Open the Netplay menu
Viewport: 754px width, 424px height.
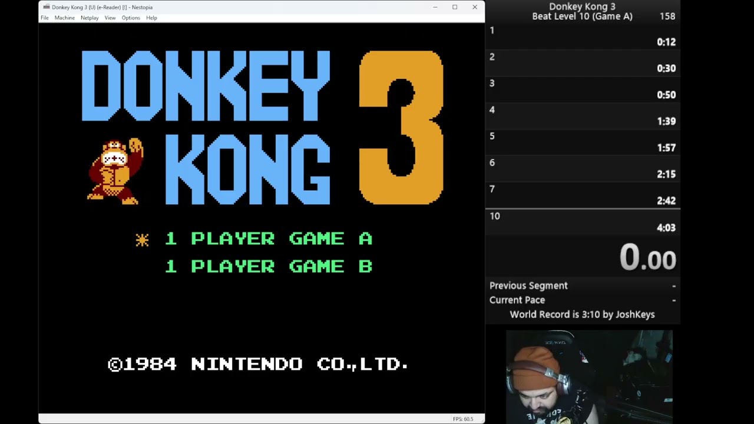pyautogui.click(x=90, y=18)
